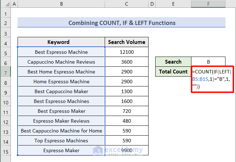This screenshot has width=236, height=162.
Task: Select cell 'Espresso Maker' in row 15
Action: click(61, 150)
